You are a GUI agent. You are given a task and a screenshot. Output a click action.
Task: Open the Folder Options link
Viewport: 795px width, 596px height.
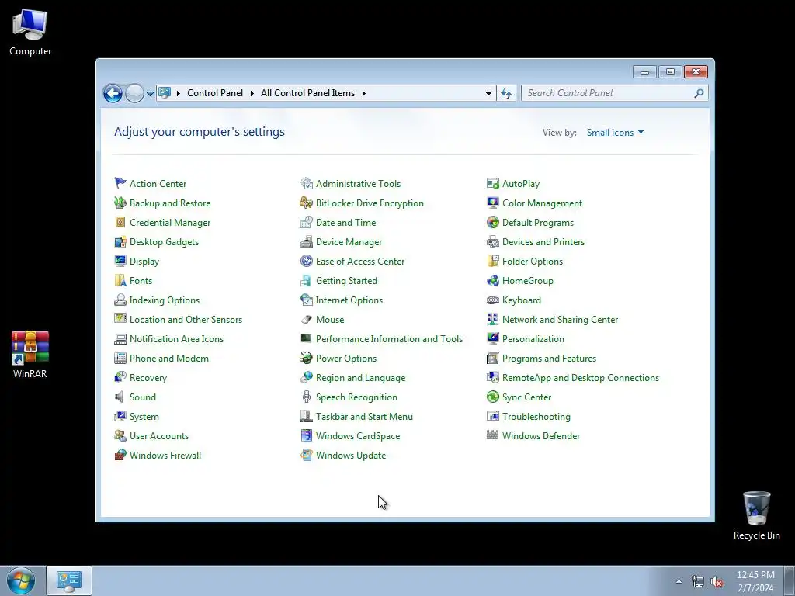click(533, 261)
